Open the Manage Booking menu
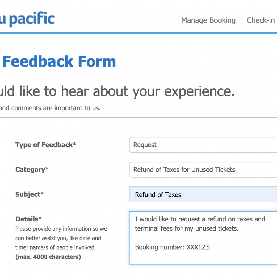 click(x=208, y=20)
